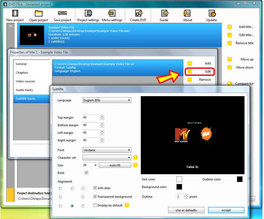Open Menu settings from toolbar
264x219 pixels.
112,13
